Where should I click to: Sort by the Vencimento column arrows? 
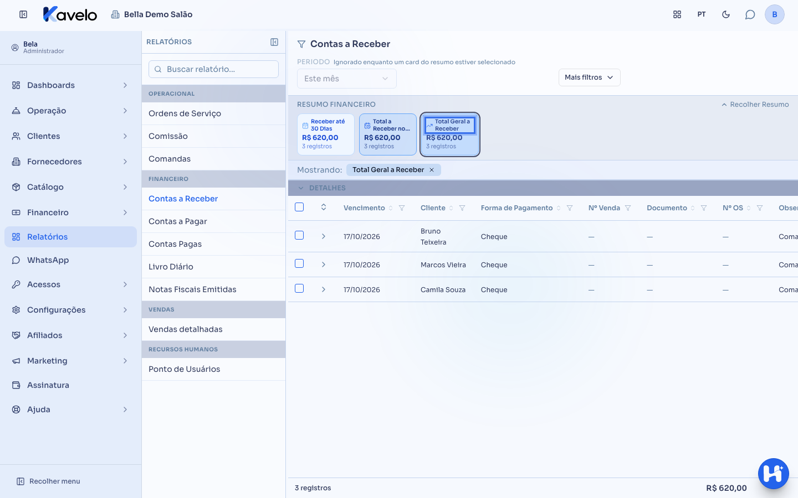tap(391, 208)
